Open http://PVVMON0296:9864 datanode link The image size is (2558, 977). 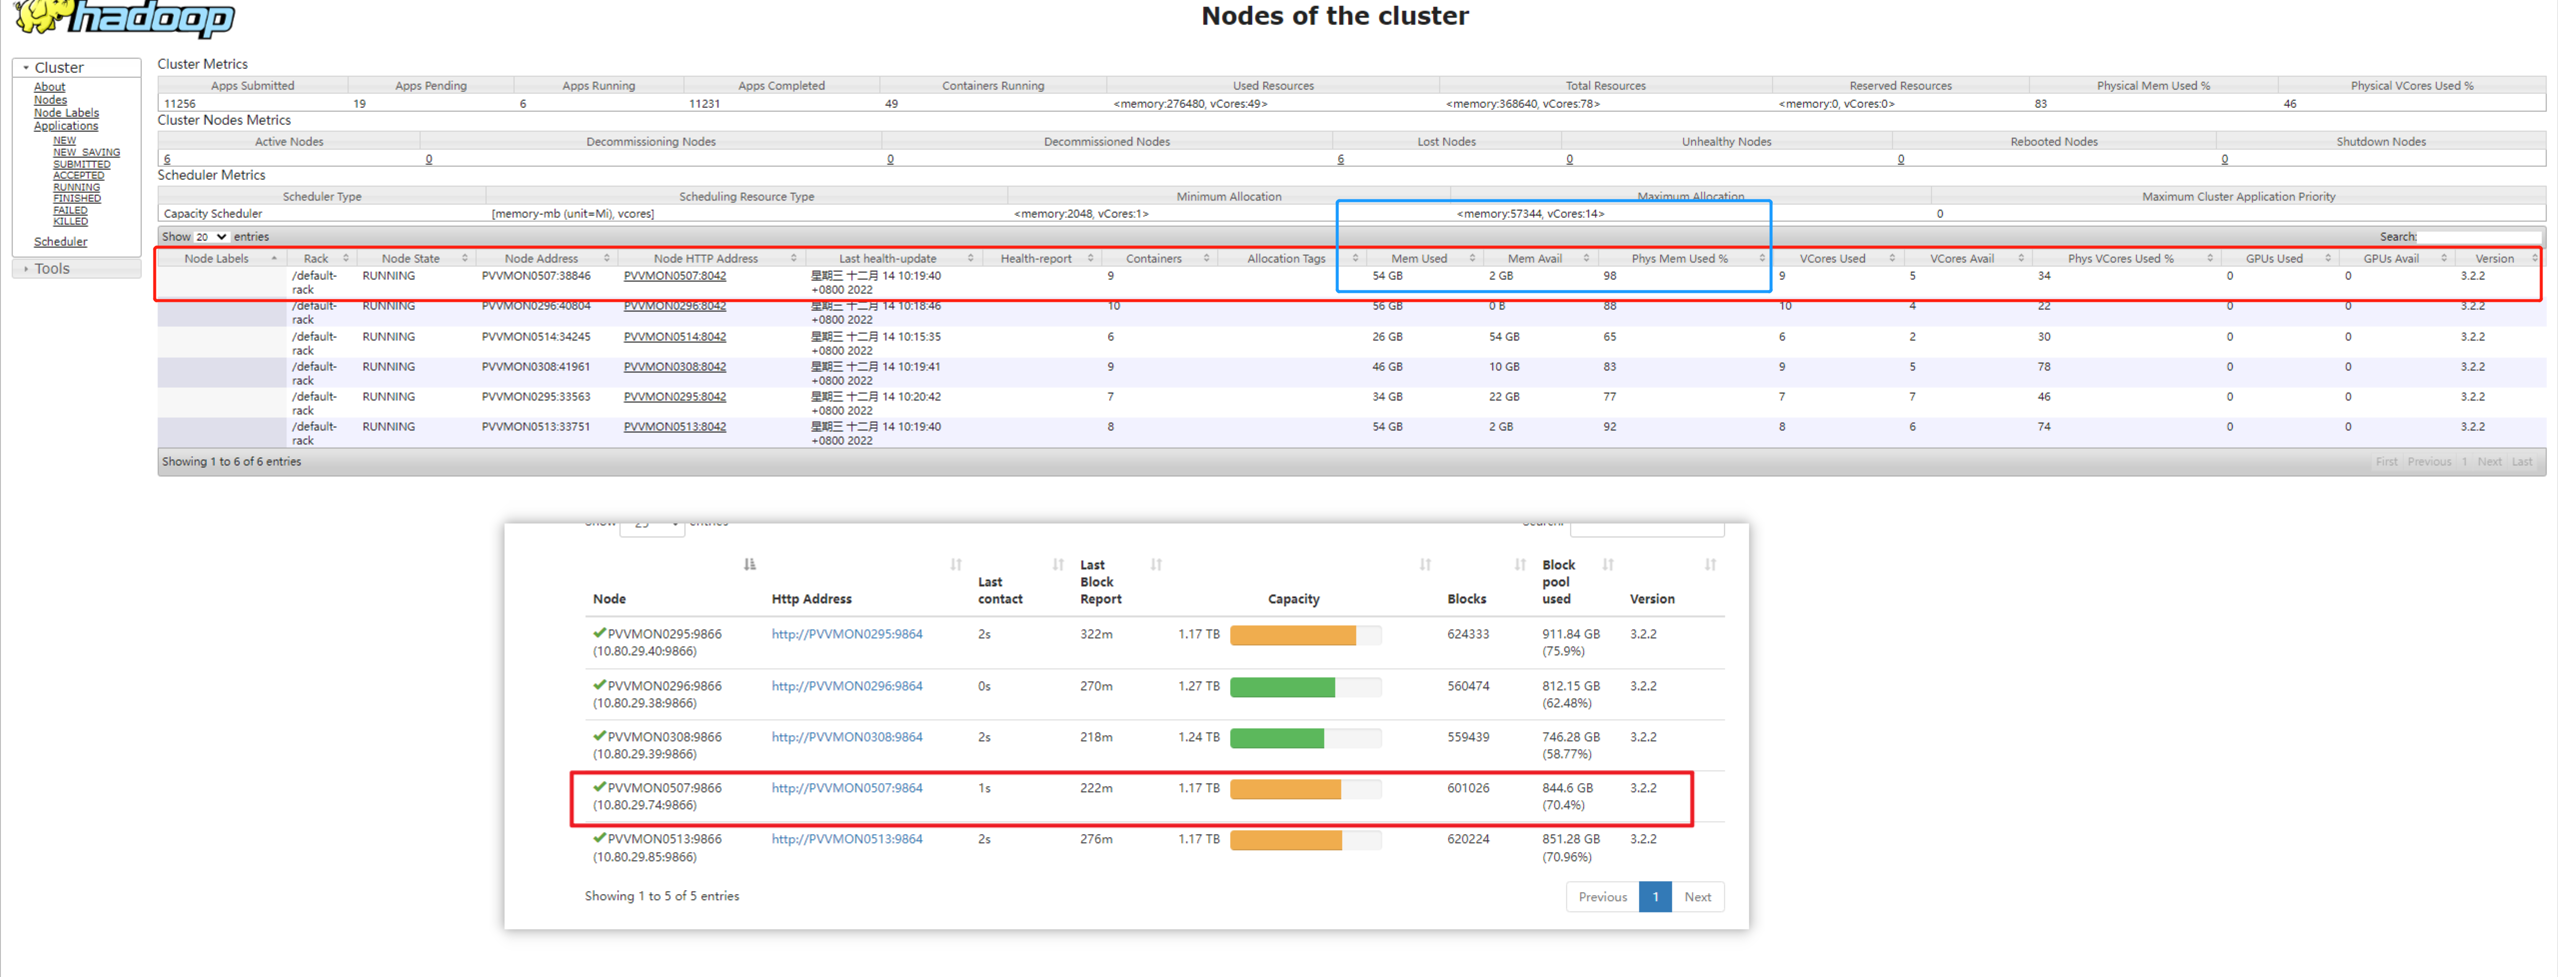pyautogui.click(x=847, y=685)
